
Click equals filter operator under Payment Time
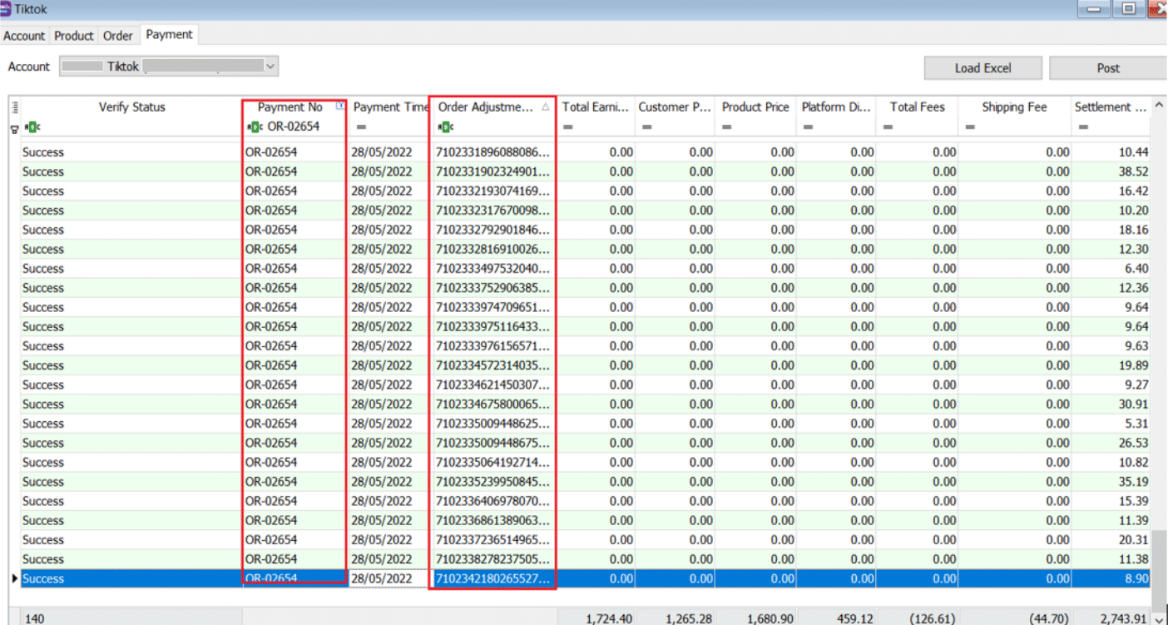361,127
